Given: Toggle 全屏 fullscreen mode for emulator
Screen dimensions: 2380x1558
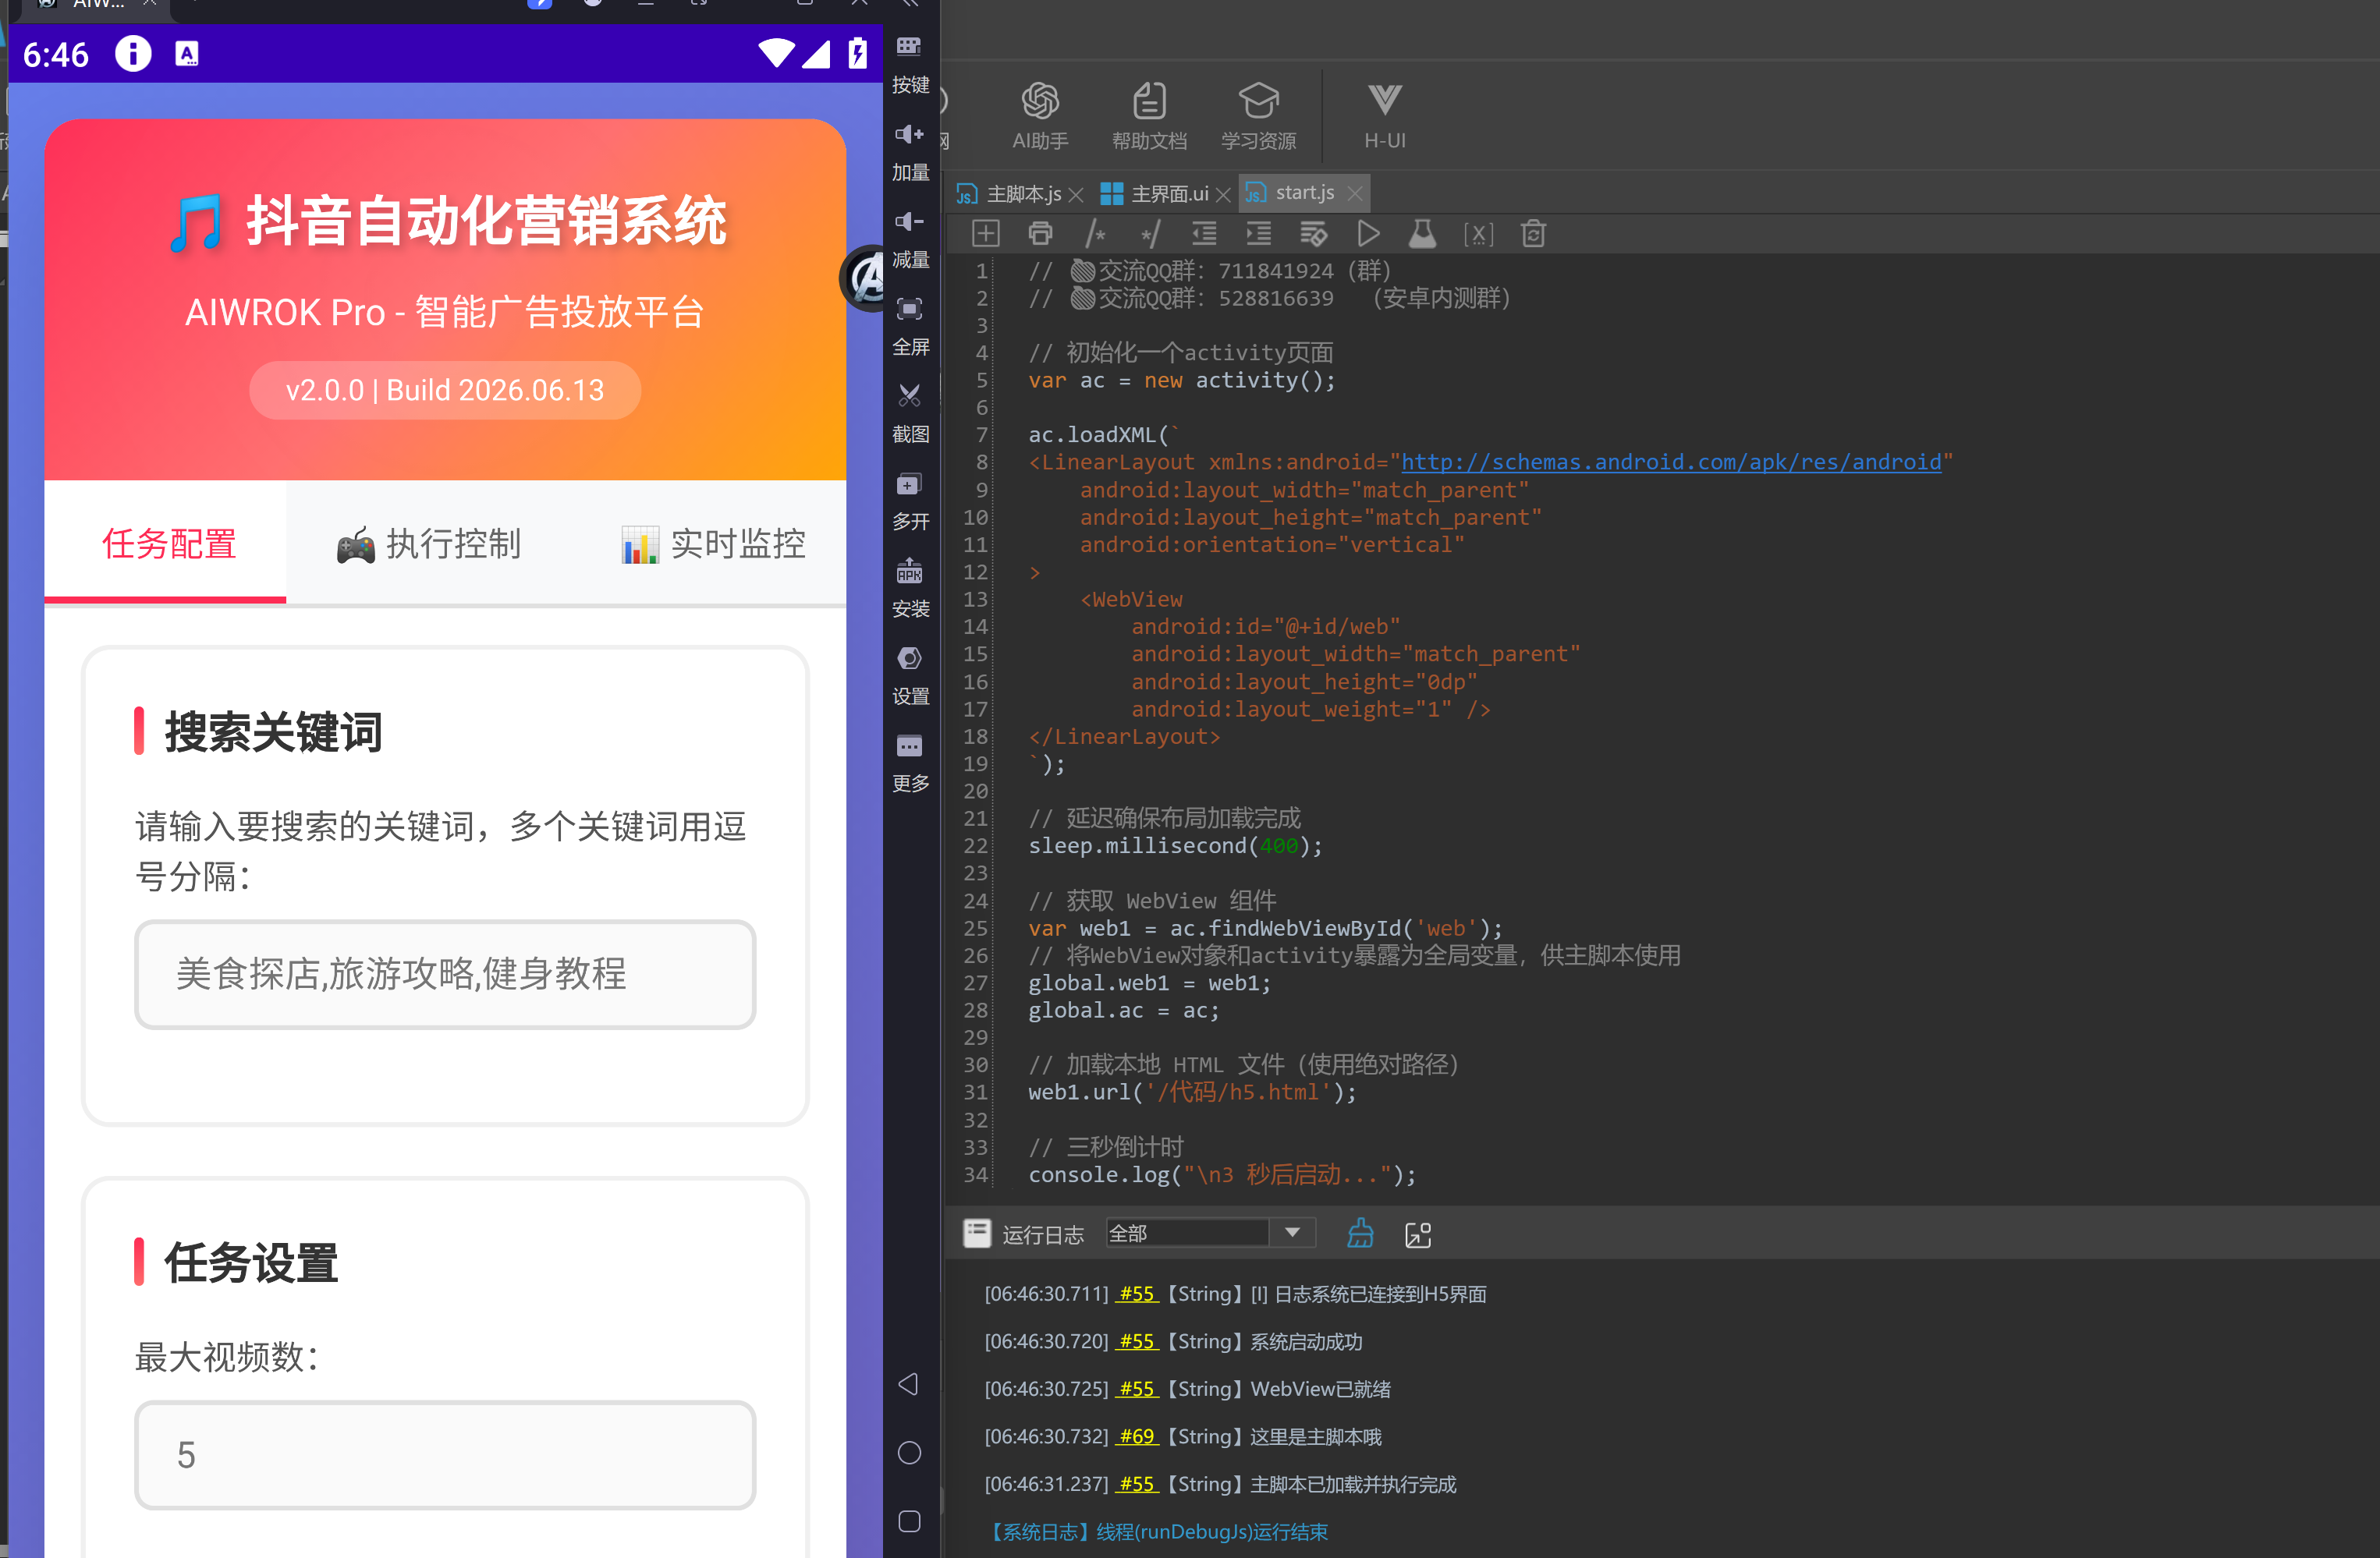Looking at the screenshot, I should pos(909,325).
